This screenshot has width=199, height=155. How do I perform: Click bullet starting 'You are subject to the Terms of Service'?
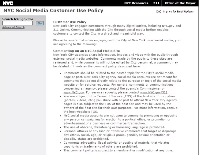[x=120, y=104]
